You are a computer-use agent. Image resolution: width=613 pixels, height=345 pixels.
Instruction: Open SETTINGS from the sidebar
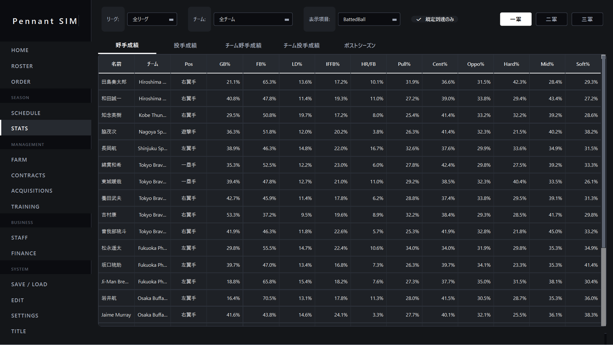[x=25, y=316]
